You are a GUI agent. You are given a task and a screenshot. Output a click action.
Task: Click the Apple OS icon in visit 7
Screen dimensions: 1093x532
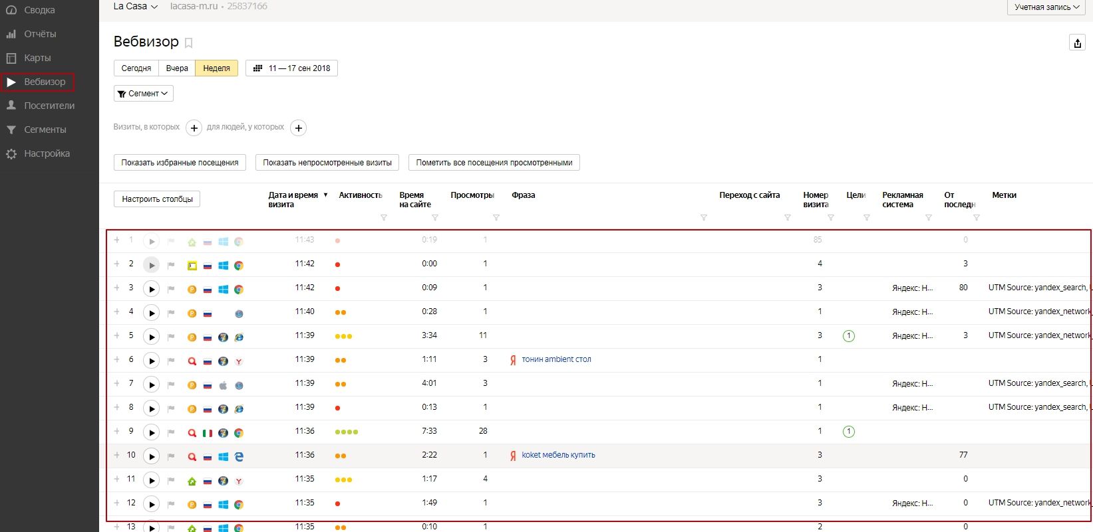(224, 385)
